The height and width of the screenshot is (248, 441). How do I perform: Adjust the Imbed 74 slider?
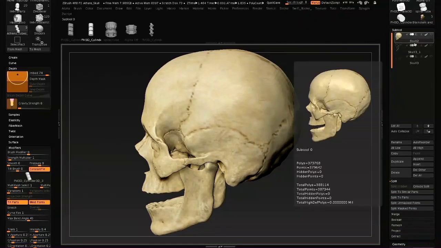(39, 73)
